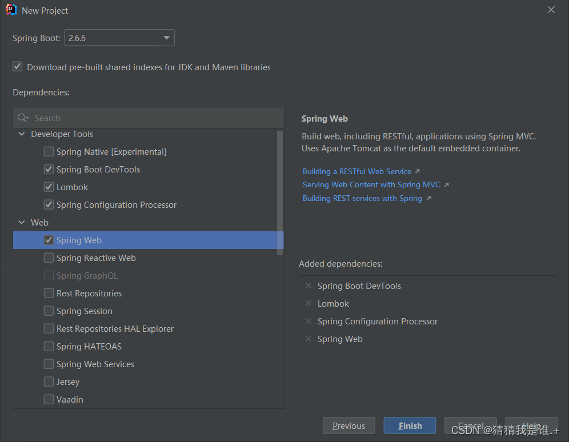
Task: Open Building a RESTful Web Service link
Action: point(357,171)
